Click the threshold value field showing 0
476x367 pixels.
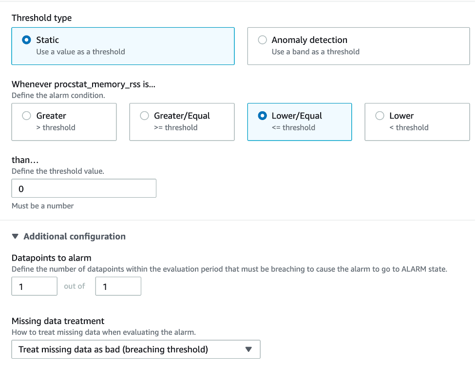tap(84, 188)
